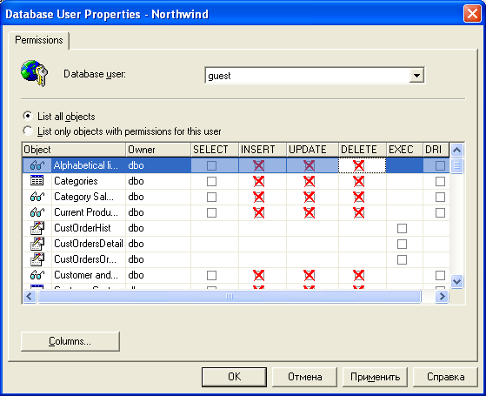The image size is (486, 396).
Task: Open help with Справка button
Action: click(445, 377)
